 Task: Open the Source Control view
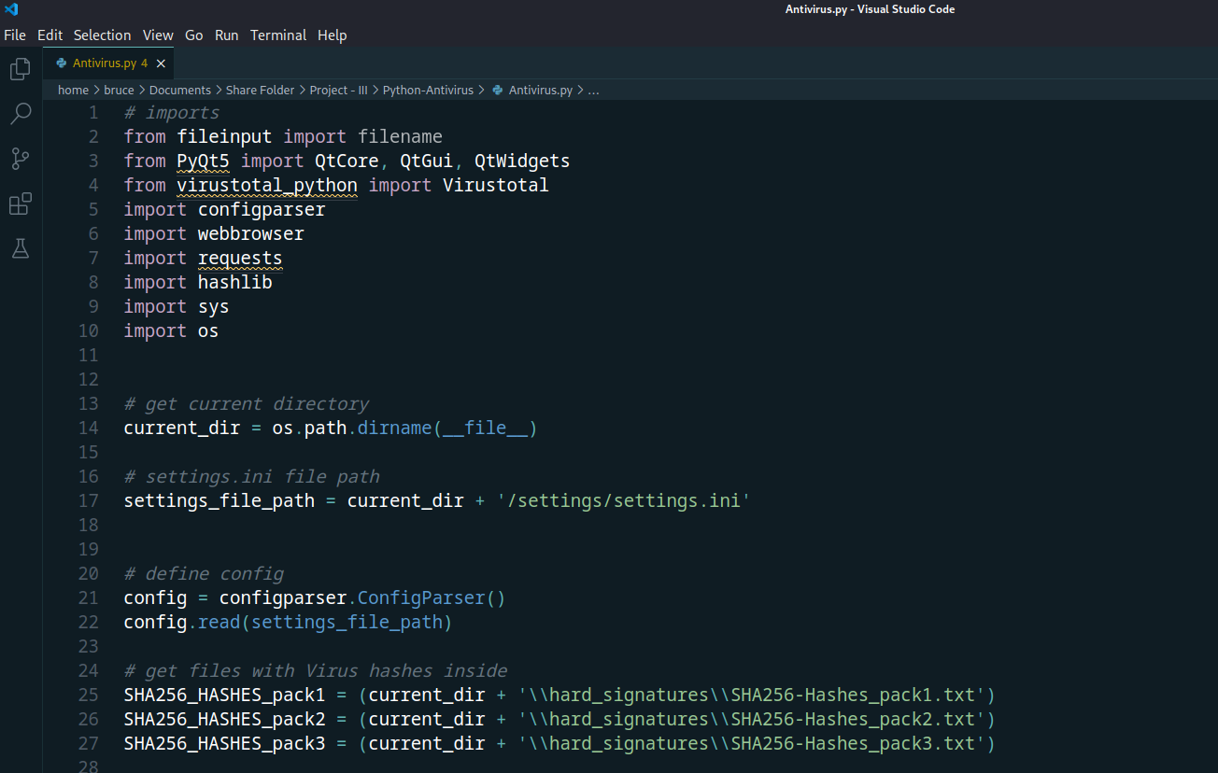pos(20,159)
